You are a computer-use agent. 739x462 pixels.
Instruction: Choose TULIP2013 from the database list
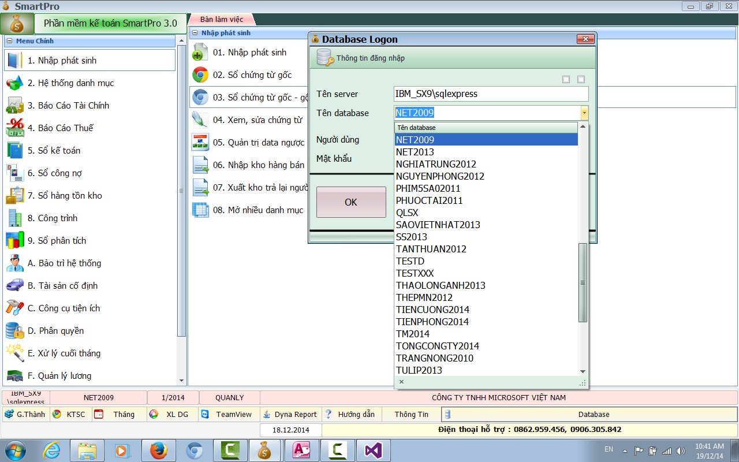tap(486, 370)
